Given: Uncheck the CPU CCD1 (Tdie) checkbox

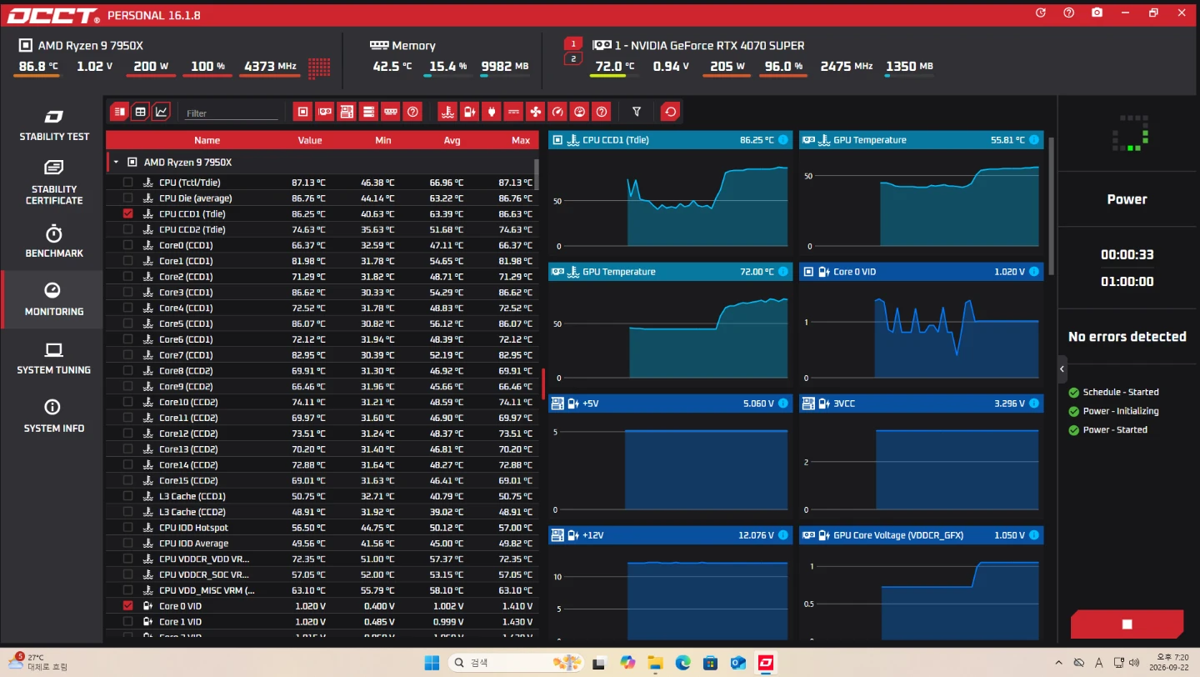Looking at the screenshot, I should pyautogui.click(x=127, y=213).
